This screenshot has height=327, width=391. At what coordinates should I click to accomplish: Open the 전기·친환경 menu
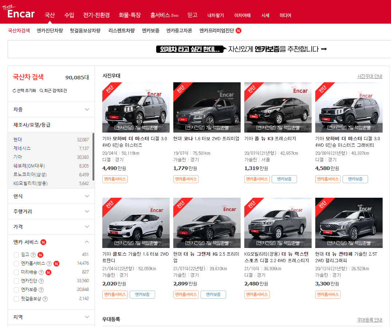[96, 15]
